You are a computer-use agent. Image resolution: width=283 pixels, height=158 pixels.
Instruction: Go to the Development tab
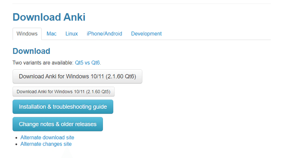click(x=146, y=34)
